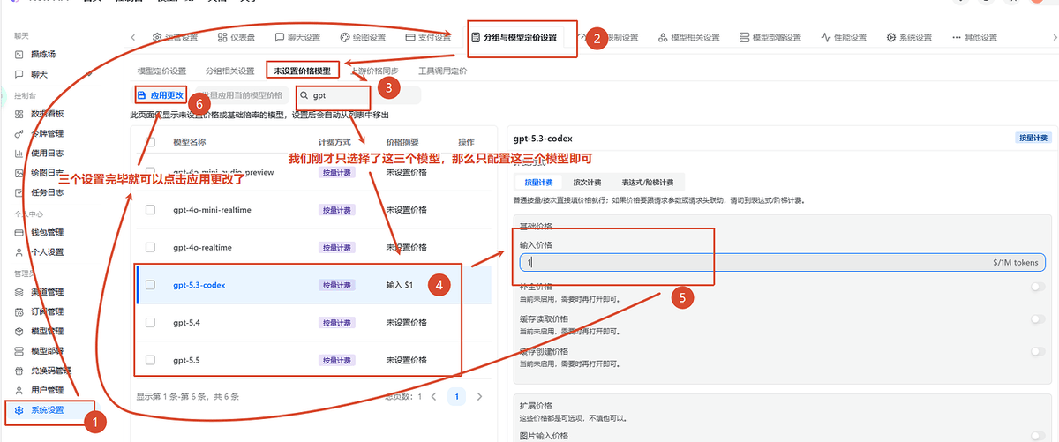Viewport: 1059px width, 442px height.
Task: Click the 兑换码管理 gift icon
Action: click(20, 371)
